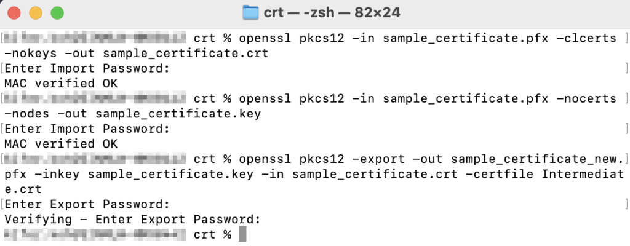Image resolution: width=630 pixels, height=246 pixels.
Task: Maximize the window with the green button
Action: point(57,12)
